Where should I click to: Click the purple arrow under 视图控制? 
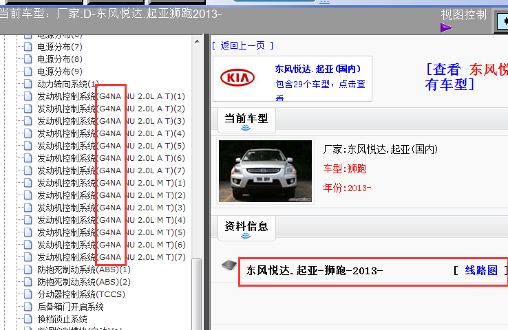click(x=446, y=27)
